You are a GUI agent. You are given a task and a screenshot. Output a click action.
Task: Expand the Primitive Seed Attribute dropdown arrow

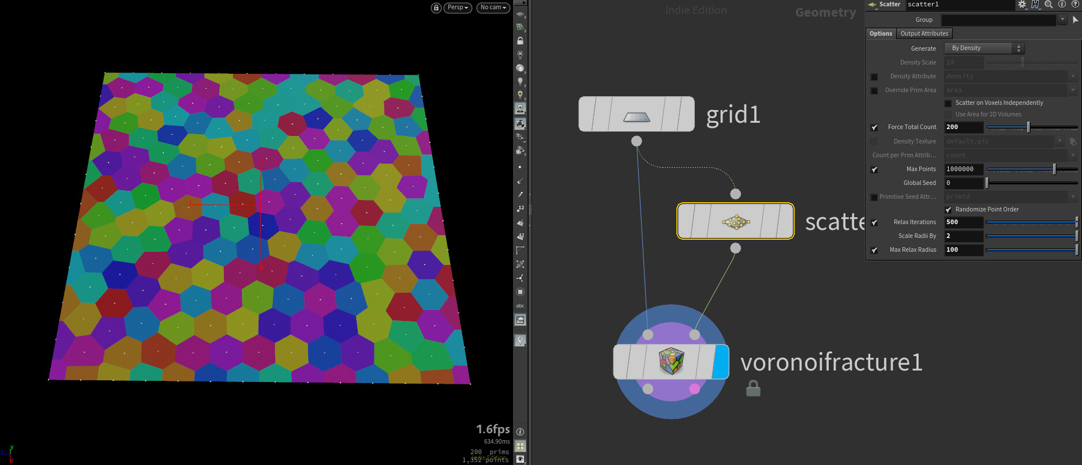(1073, 196)
